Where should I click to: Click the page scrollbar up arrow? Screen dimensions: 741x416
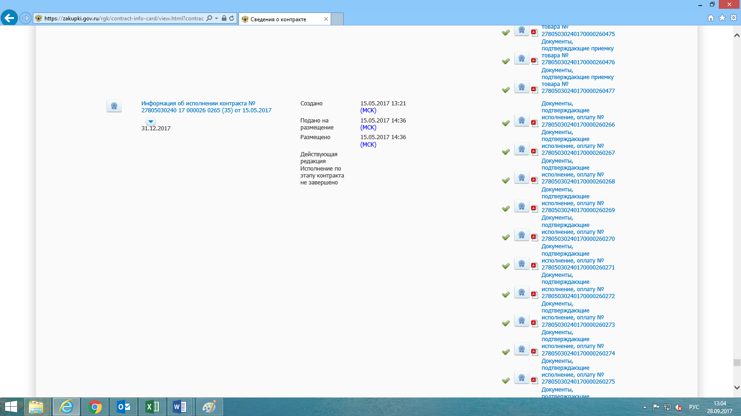[737, 35]
